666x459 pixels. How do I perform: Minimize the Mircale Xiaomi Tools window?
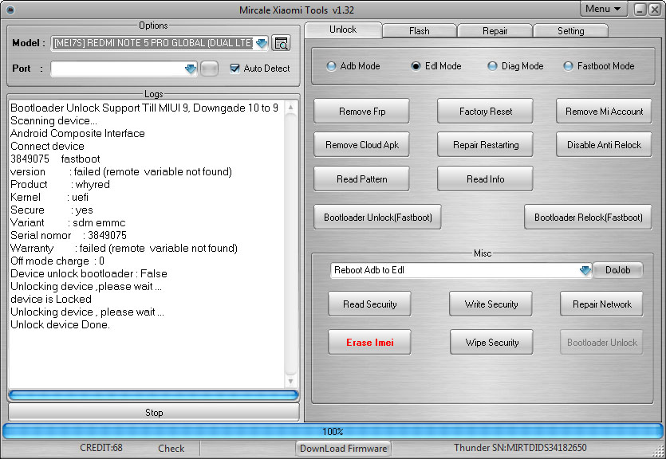point(640,10)
